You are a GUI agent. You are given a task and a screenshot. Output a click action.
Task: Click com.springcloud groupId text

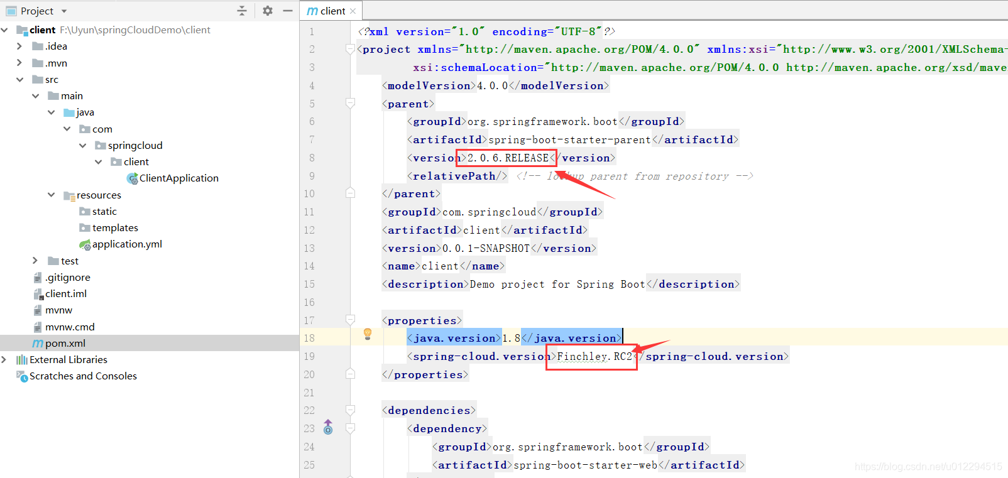pyautogui.click(x=490, y=212)
